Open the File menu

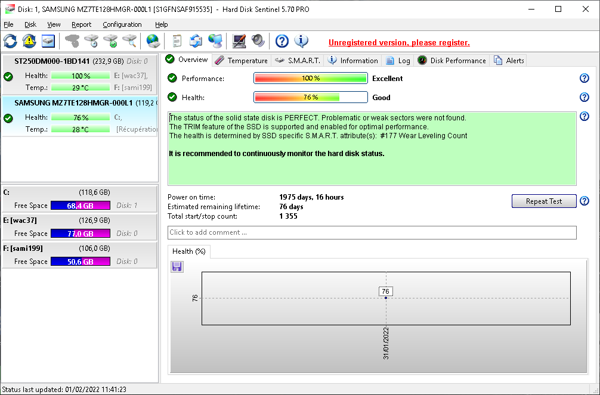pos(8,24)
